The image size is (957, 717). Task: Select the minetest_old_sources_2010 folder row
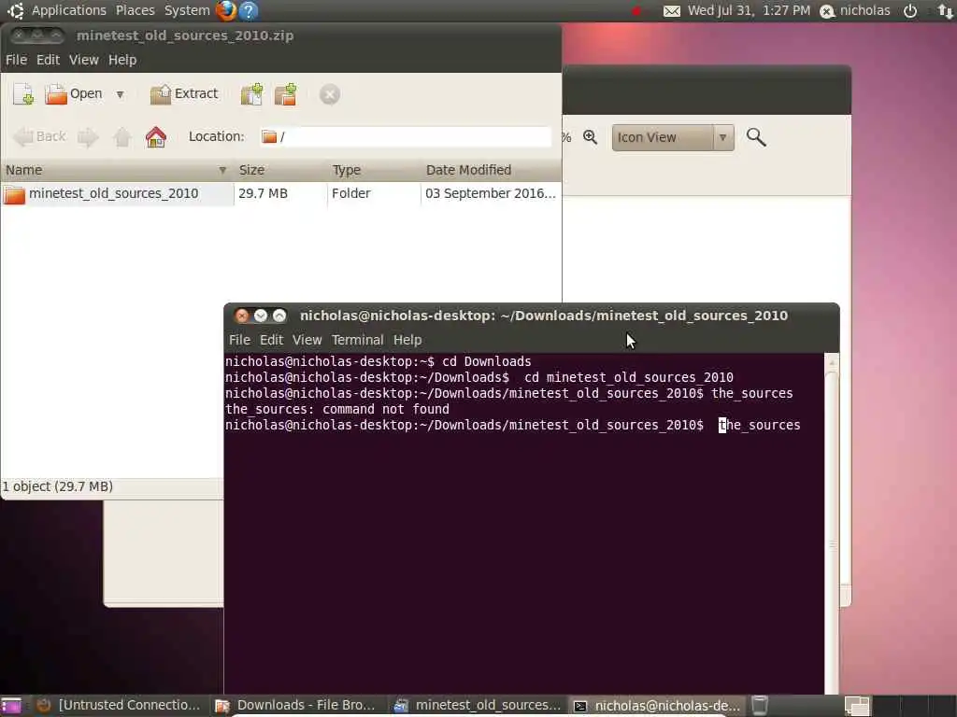click(280, 194)
